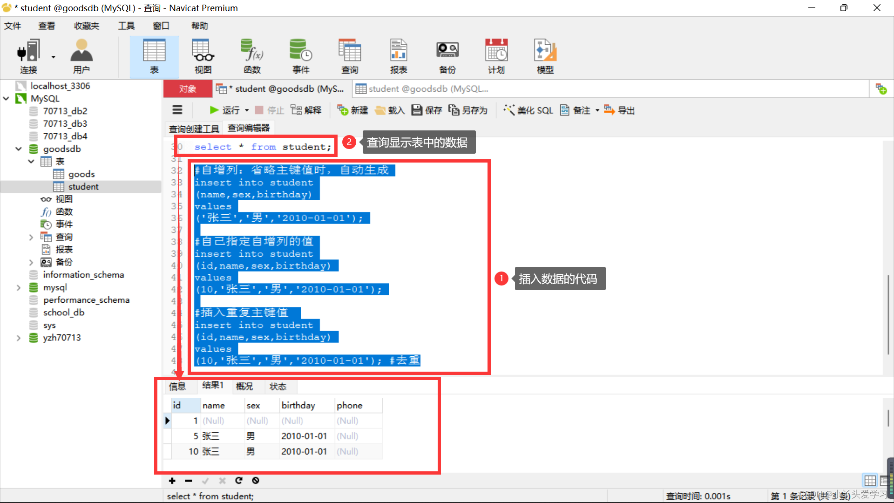The height and width of the screenshot is (503, 894).
Task: Open the Model (模型) toolbar icon
Action: 545,56
